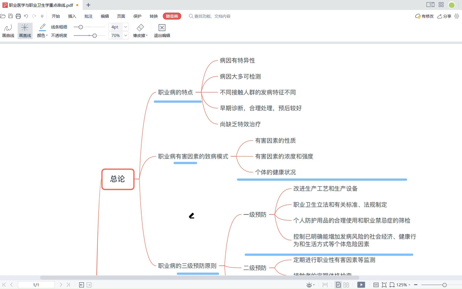Move the zoom slider handle in status bar
The width and height of the screenshot is (462, 289).
click(445, 285)
